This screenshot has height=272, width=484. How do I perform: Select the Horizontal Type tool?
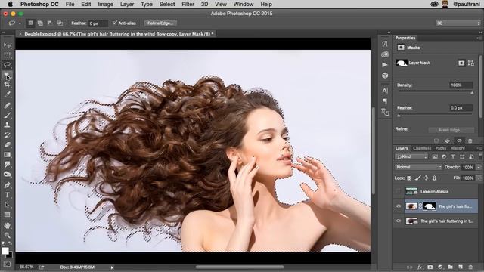(x=7, y=195)
